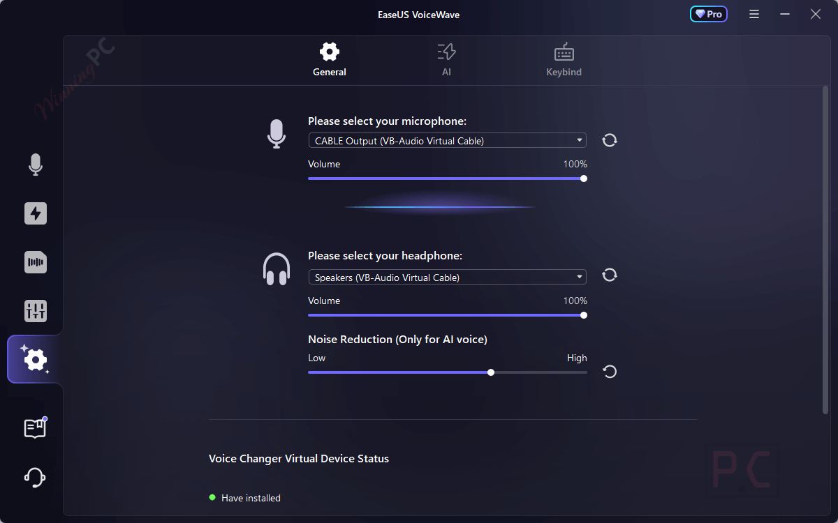Open the audio file voice panel
Viewport: 838px width, 523px height.
[35, 262]
